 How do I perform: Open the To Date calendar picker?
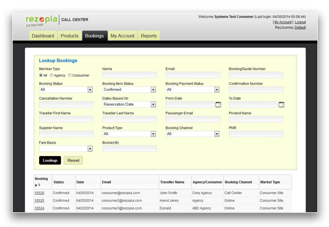tap(281, 104)
